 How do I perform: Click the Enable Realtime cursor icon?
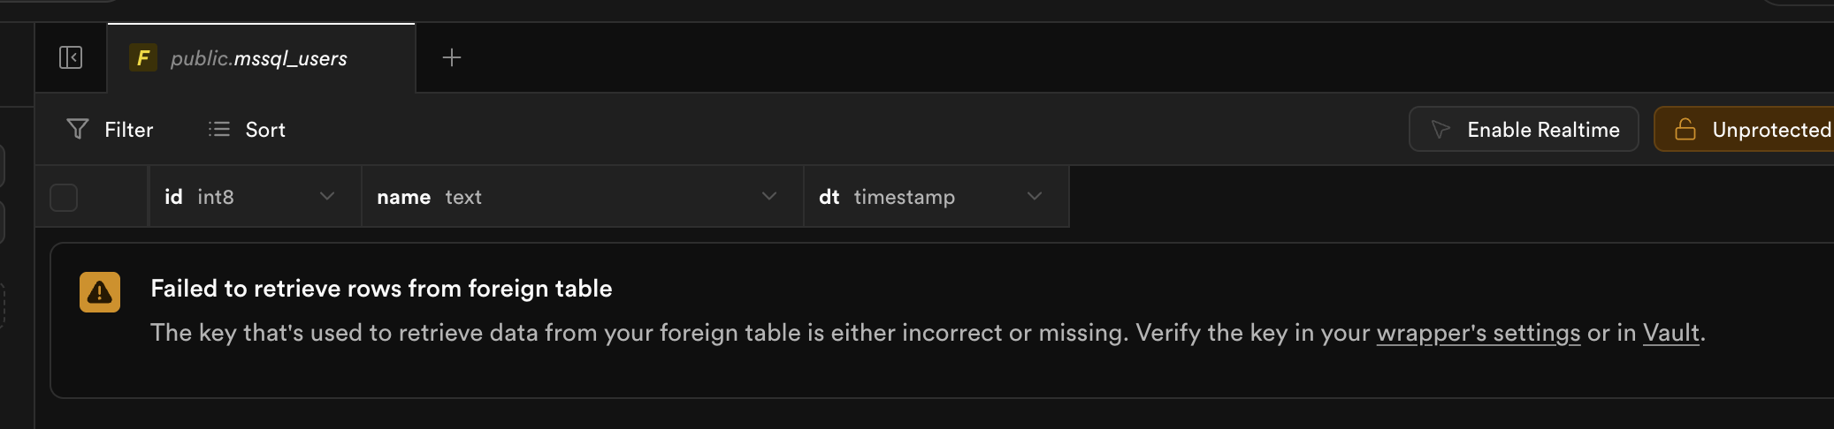click(1440, 130)
